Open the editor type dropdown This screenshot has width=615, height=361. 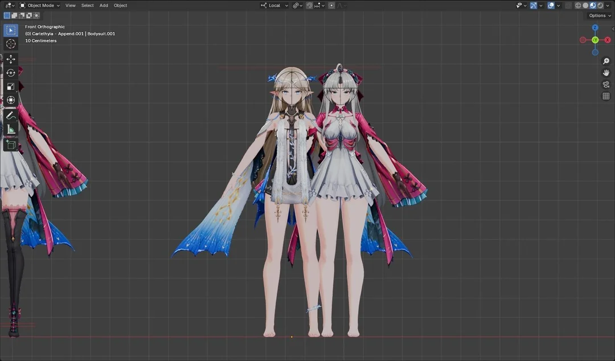click(10, 6)
